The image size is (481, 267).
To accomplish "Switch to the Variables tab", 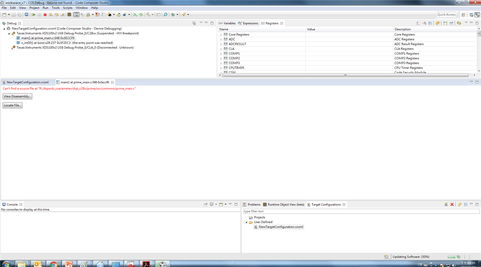I will (227, 23).
